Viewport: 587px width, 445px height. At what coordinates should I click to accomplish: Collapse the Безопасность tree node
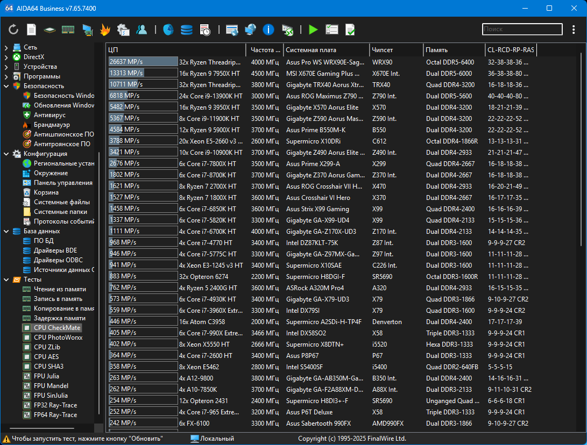coord(6,86)
